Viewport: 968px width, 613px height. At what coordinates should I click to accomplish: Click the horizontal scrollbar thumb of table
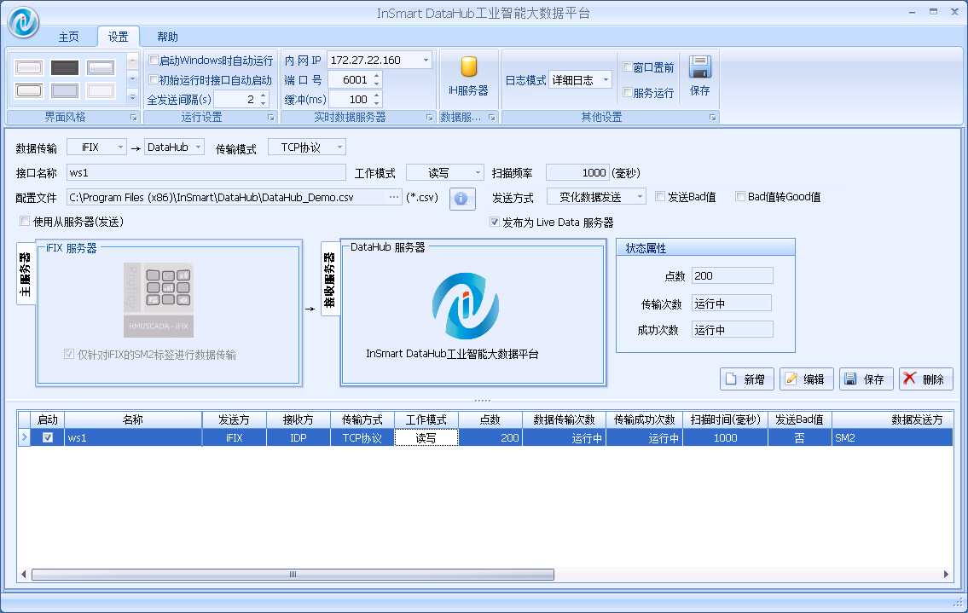point(293,575)
